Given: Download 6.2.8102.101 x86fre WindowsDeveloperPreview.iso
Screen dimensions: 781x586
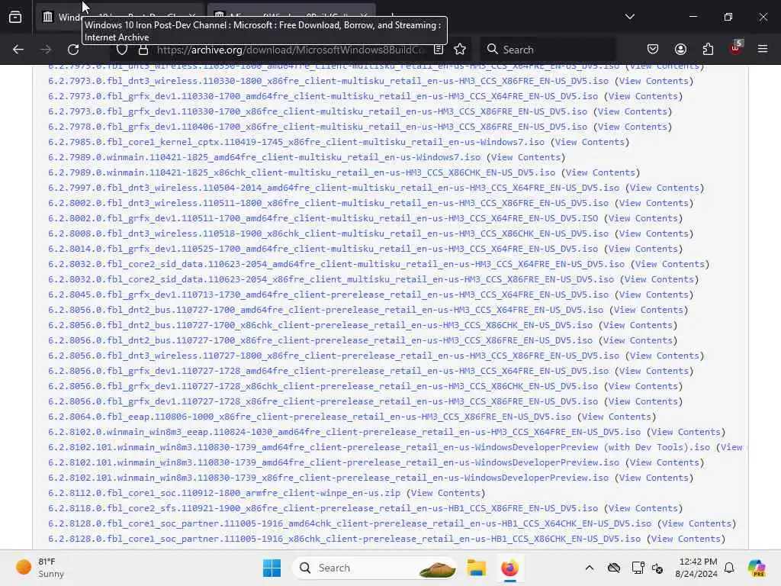Looking at the screenshot, I should pos(328,478).
